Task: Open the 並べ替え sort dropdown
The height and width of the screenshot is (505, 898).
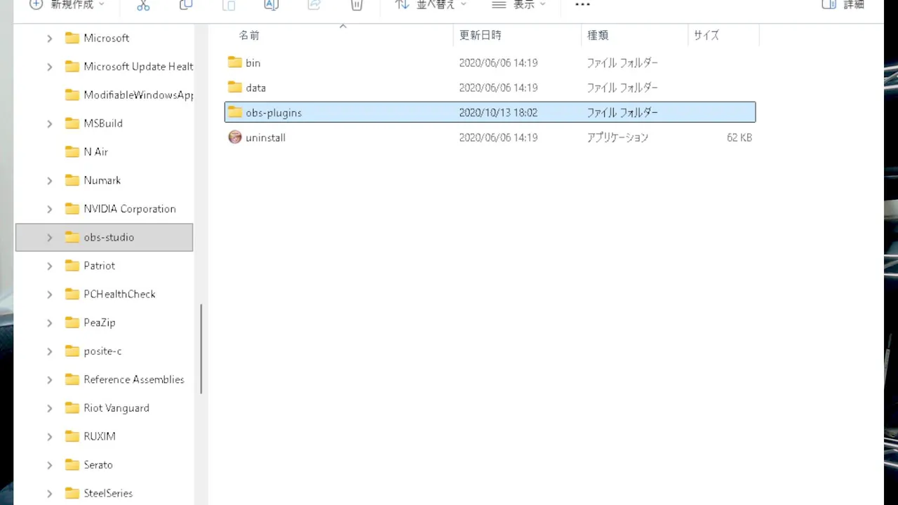Action: point(431,4)
